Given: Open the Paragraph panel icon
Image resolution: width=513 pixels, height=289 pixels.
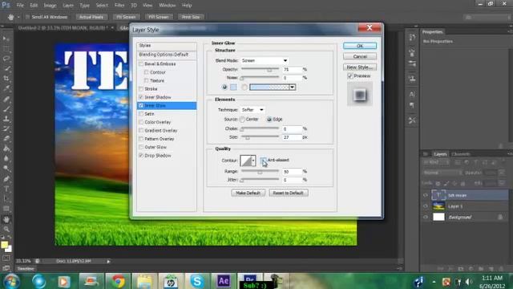Looking at the screenshot, I should 412,105.
